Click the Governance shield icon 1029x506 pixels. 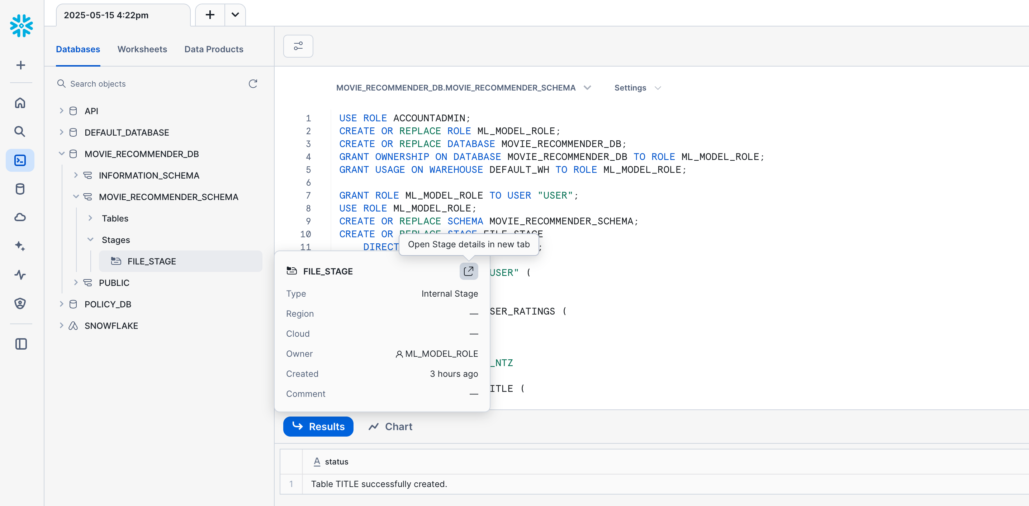tap(20, 303)
